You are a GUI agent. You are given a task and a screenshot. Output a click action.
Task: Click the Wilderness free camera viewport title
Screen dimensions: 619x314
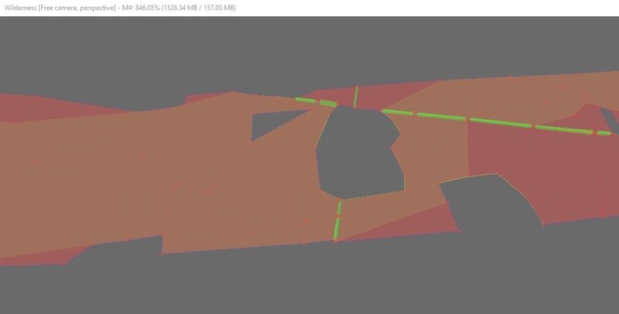point(120,8)
